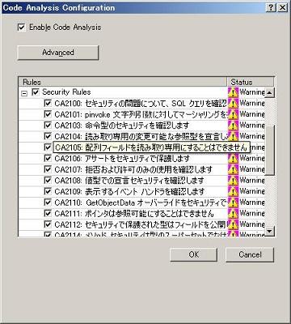Image resolution: width=291 pixels, height=324 pixels.
Task: Toggle the CA2103 rule checkbox
Action: click(48, 126)
